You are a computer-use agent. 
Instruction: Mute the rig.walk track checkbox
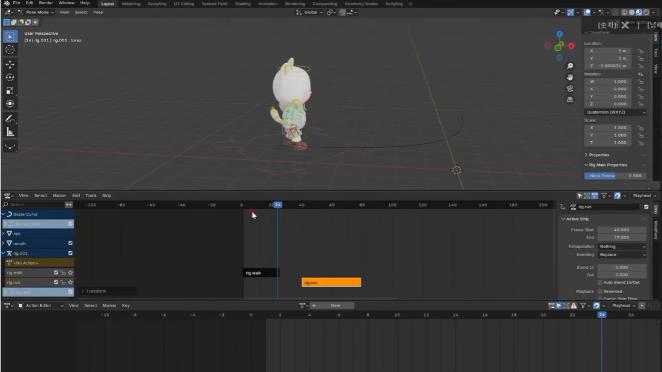coord(56,273)
